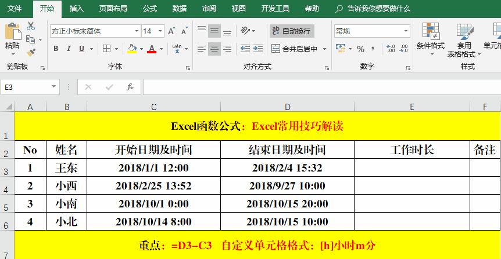
Task: Align cell text left
Action: [202, 49]
